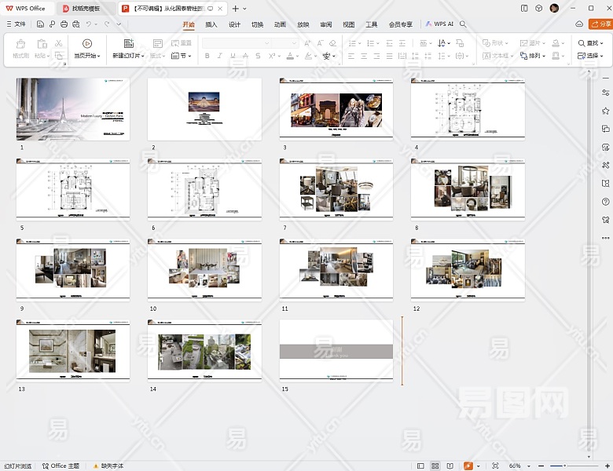Open the star favorites icon in sidebar
The height and width of the screenshot is (471, 613).
(x=605, y=111)
